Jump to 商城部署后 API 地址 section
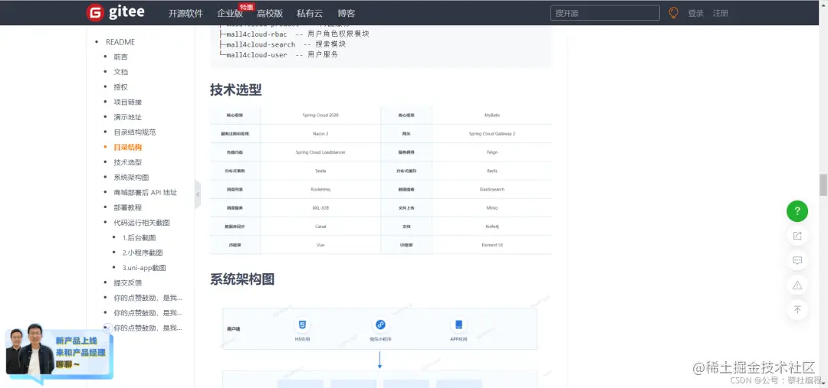828x388 pixels. tap(145, 192)
